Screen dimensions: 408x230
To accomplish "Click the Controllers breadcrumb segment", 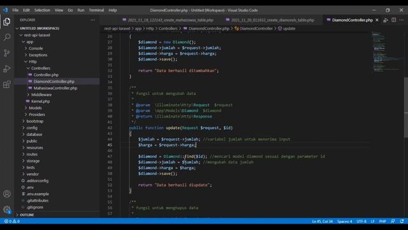I will point(168,28).
